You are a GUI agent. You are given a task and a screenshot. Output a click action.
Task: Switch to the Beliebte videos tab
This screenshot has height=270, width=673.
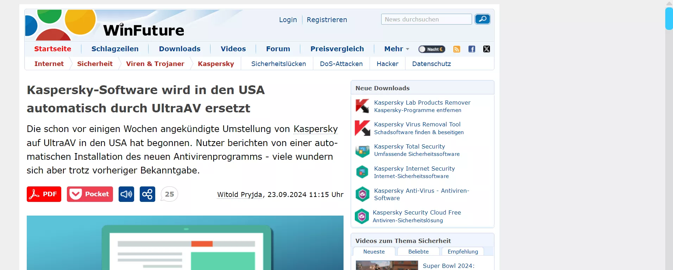coord(419,251)
